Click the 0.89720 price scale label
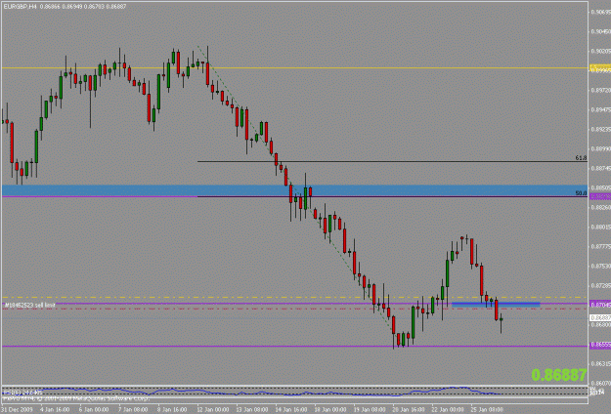This screenshot has height=414, width=611. tap(600, 90)
